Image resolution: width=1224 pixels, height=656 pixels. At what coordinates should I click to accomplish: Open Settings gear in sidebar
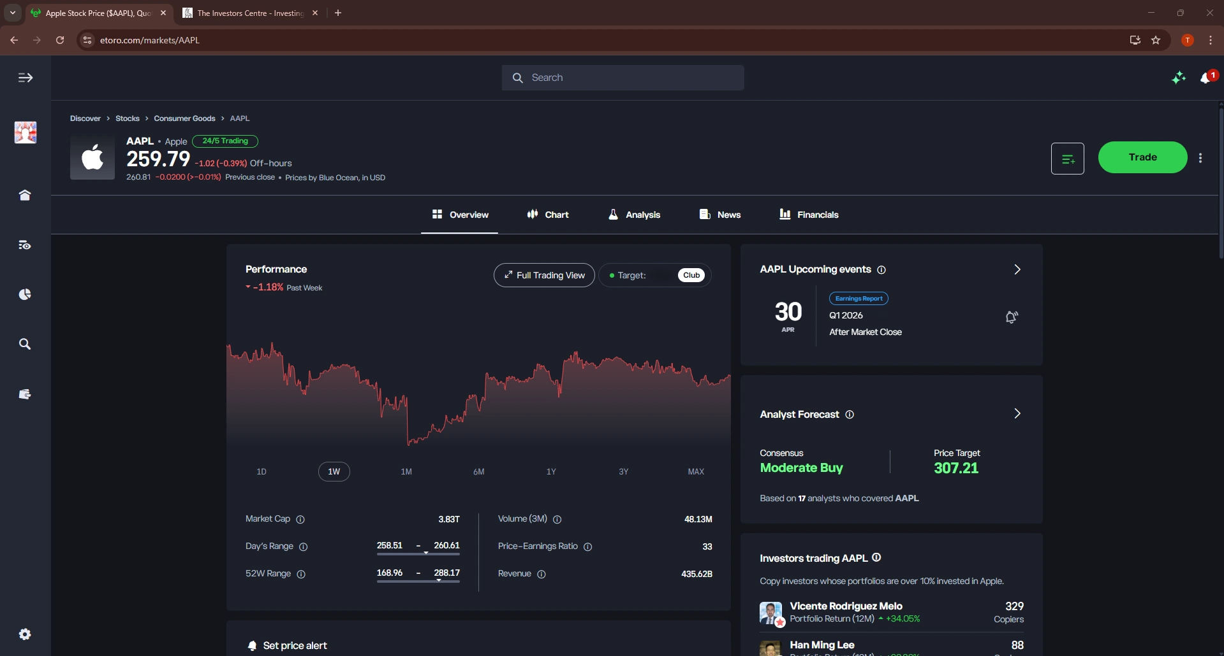(25, 634)
